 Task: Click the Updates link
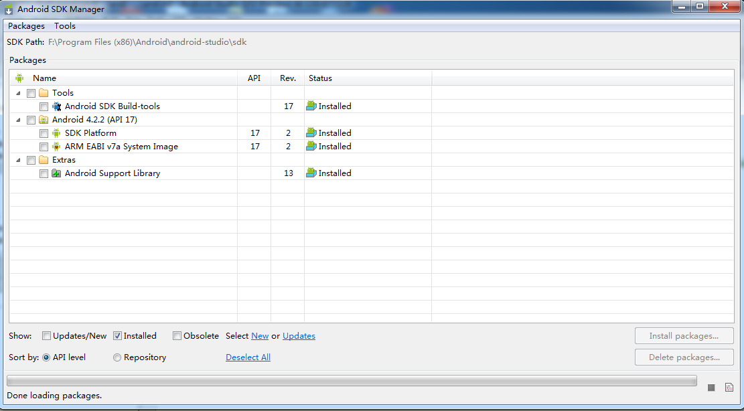[x=299, y=335]
